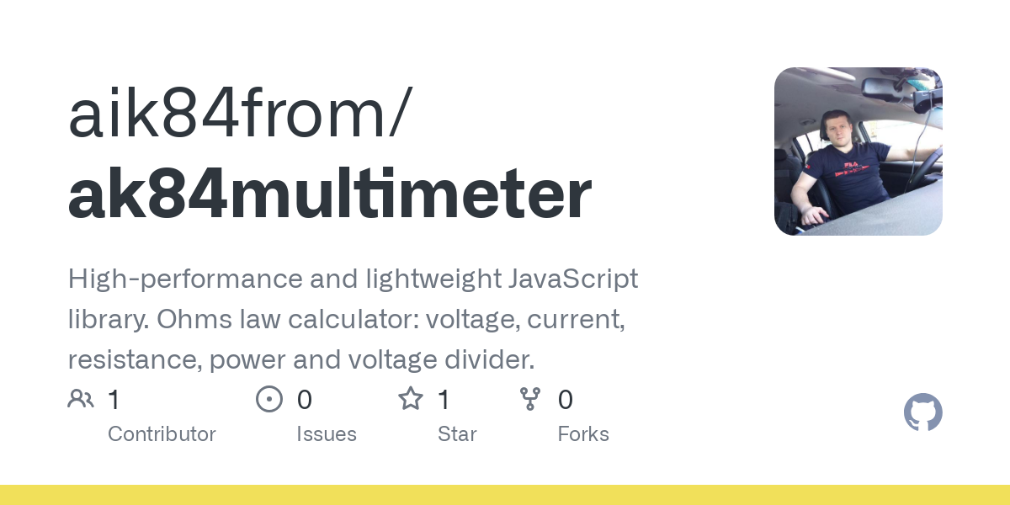Open the user avatar photo
Image resolution: width=1010 pixels, height=505 pixels.
pyautogui.click(x=858, y=151)
